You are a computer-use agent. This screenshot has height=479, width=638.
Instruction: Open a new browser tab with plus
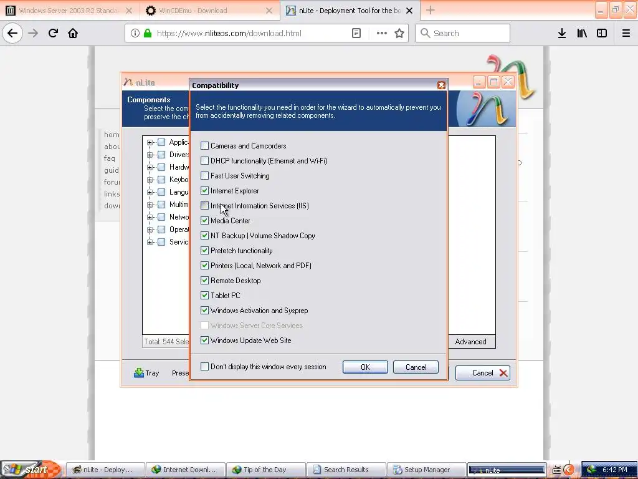pyautogui.click(x=431, y=10)
